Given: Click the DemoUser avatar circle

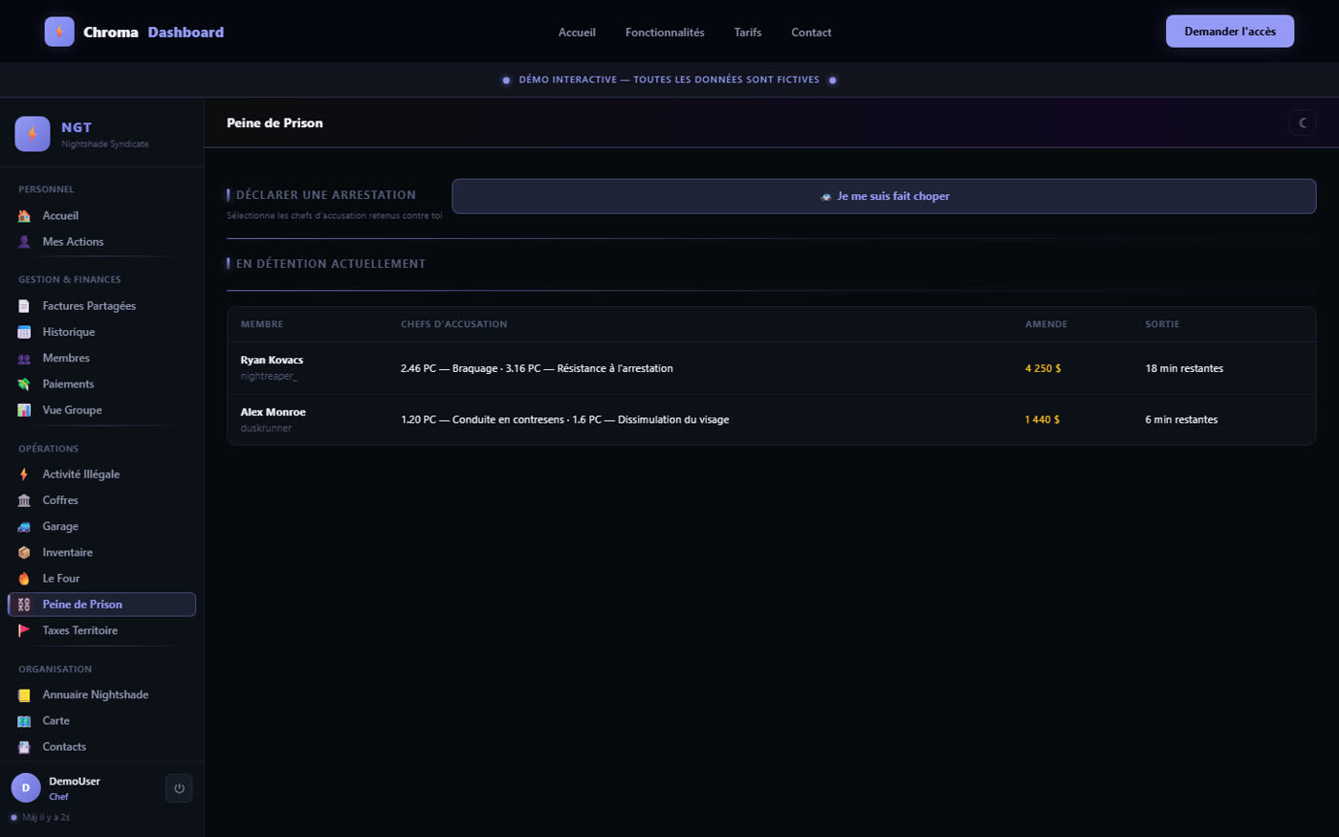Looking at the screenshot, I should click(x=26, y=788).
